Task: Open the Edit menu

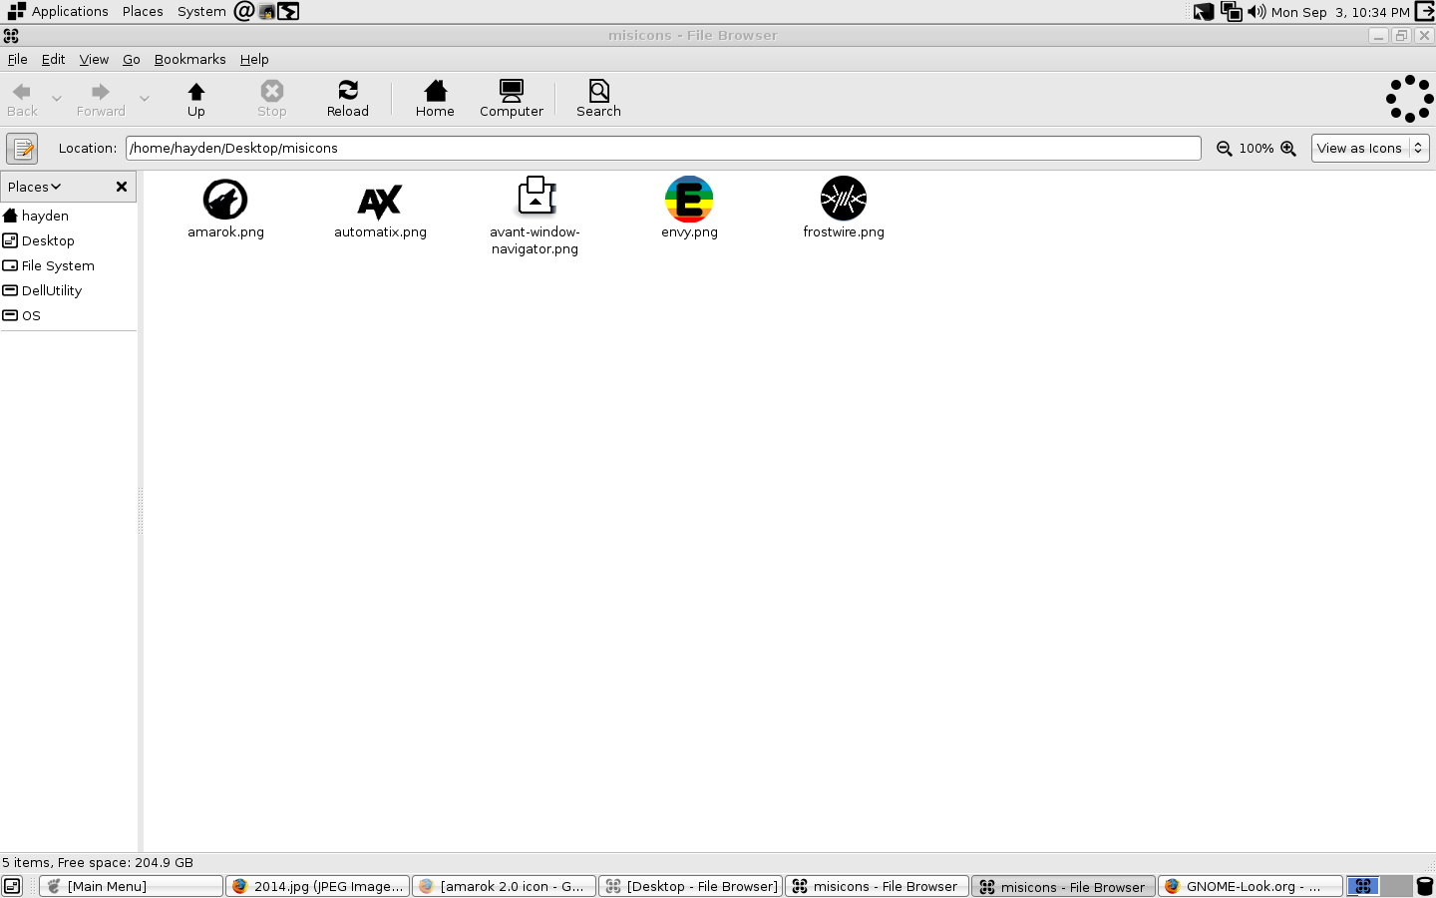Action: click(x=53, y=59)
